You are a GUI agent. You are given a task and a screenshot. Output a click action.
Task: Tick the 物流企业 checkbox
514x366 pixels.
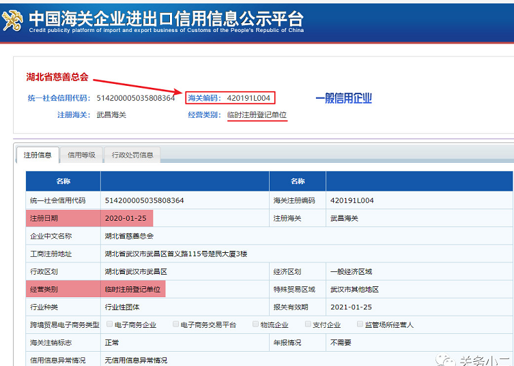[256, 324]
